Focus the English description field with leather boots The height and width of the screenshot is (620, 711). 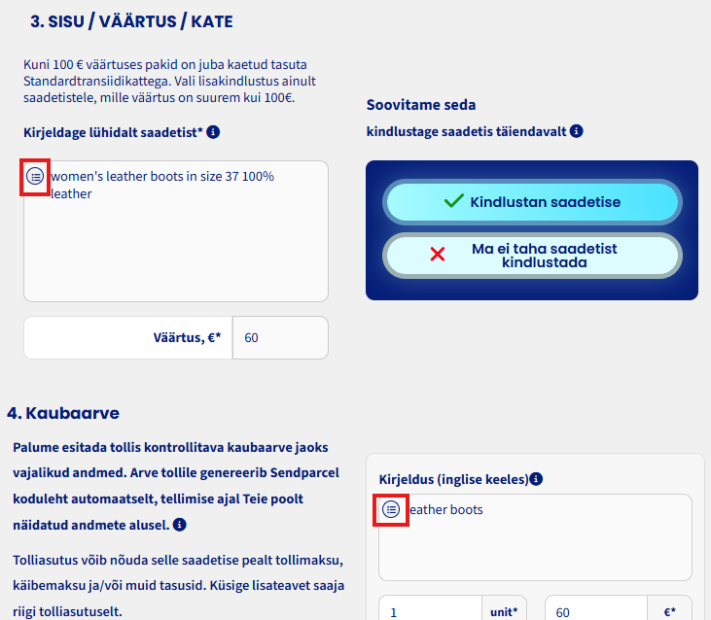click(x=535, y=537)
